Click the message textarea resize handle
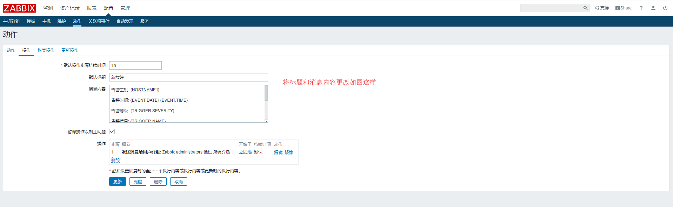Viewport: 673px width, 207px height. point(266,121)
